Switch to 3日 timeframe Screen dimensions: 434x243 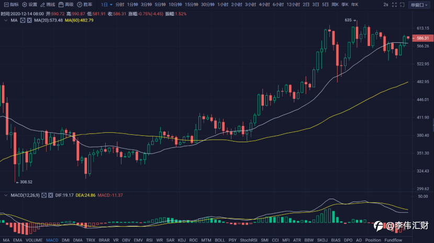(x=316, y=5)
